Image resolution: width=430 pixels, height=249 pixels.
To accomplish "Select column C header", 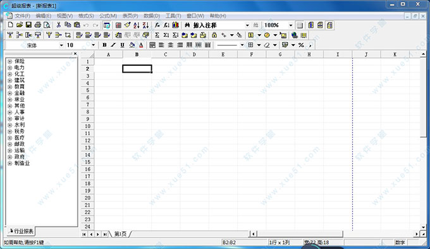I will (x=166, y=54).
